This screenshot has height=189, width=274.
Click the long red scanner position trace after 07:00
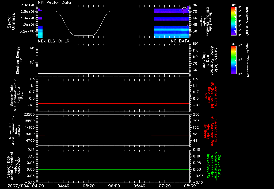pos(170,136)
